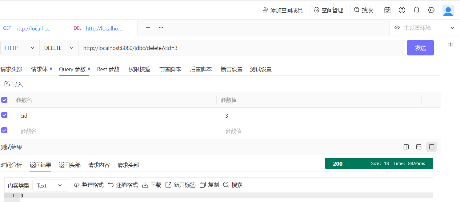Click 空间管理 button
The image size is (460, 202).
point(328,10)
